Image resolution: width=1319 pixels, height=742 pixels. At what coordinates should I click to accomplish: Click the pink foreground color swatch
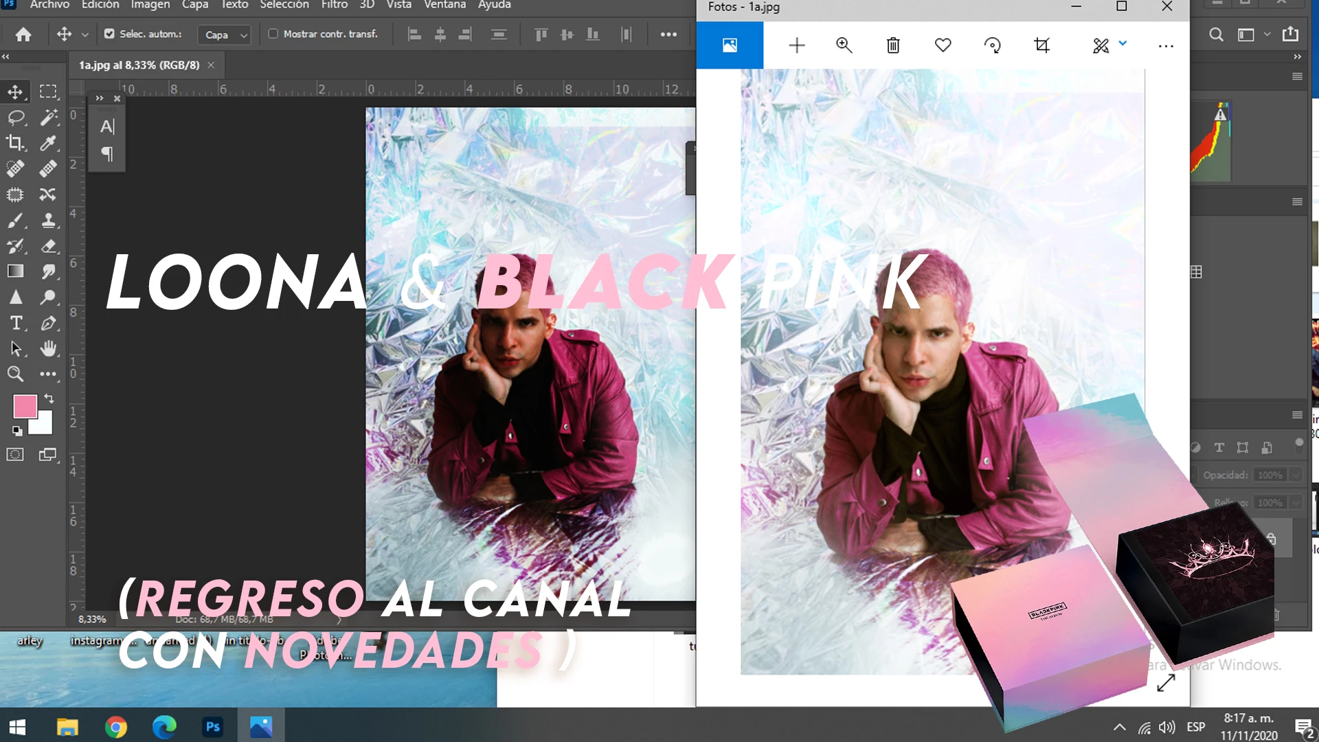25,407
